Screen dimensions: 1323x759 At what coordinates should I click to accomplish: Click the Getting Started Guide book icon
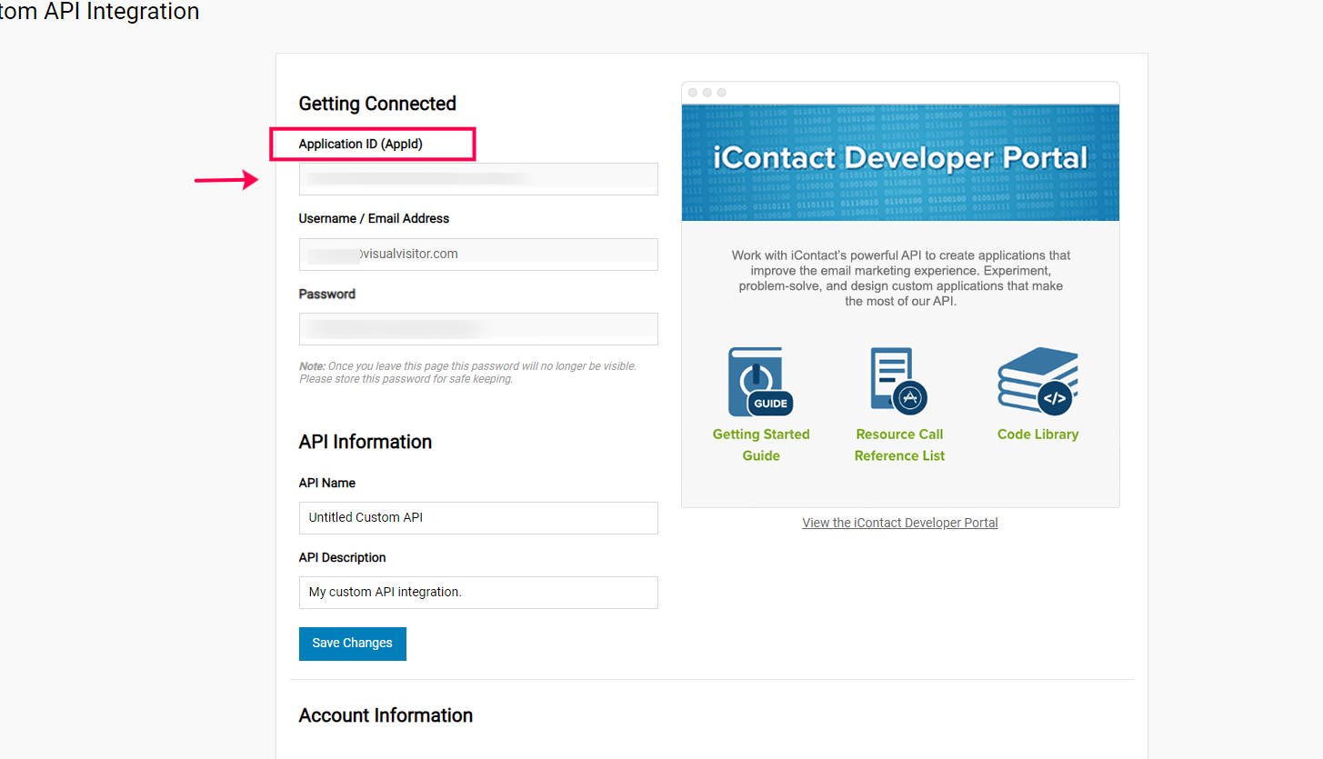(761, 381)
